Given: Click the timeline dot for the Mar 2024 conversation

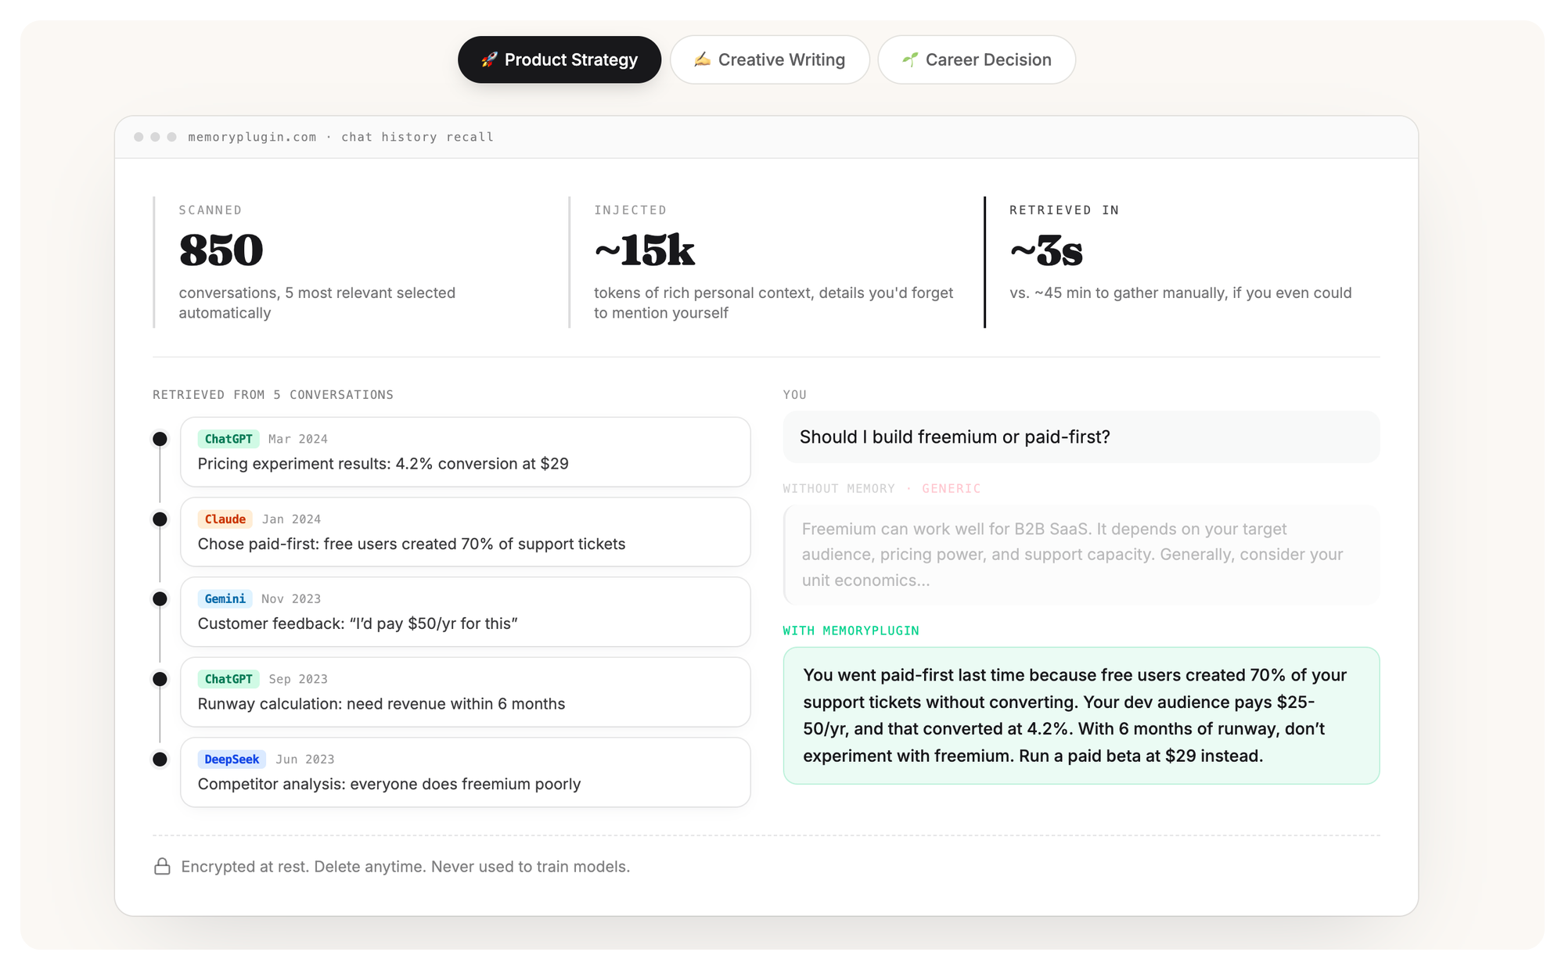Looking at the screenshot, I should 160,439.
